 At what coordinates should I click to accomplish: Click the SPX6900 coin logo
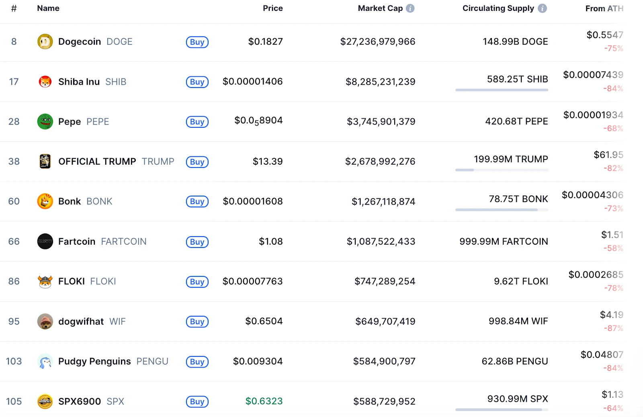click(45, 401)
